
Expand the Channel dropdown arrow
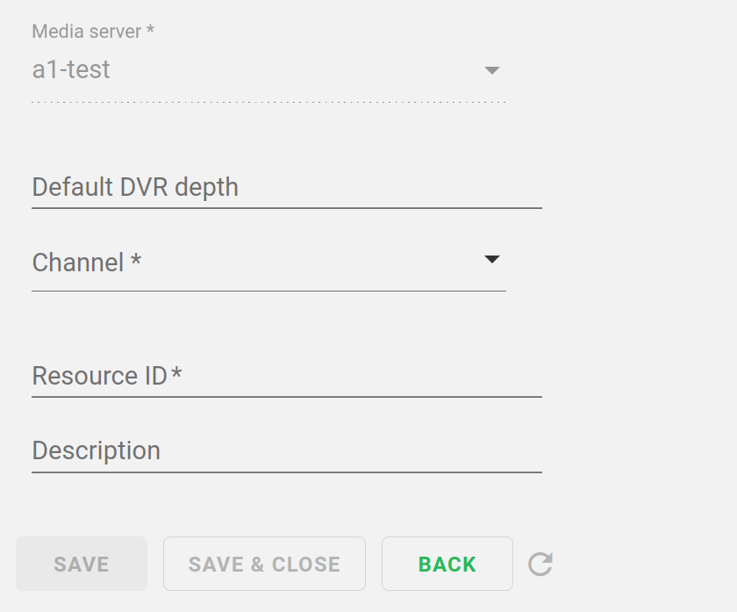[492, 259]
